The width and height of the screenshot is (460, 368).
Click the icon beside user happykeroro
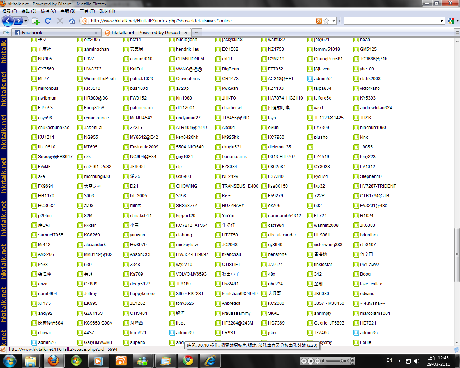tap(126, 294)
